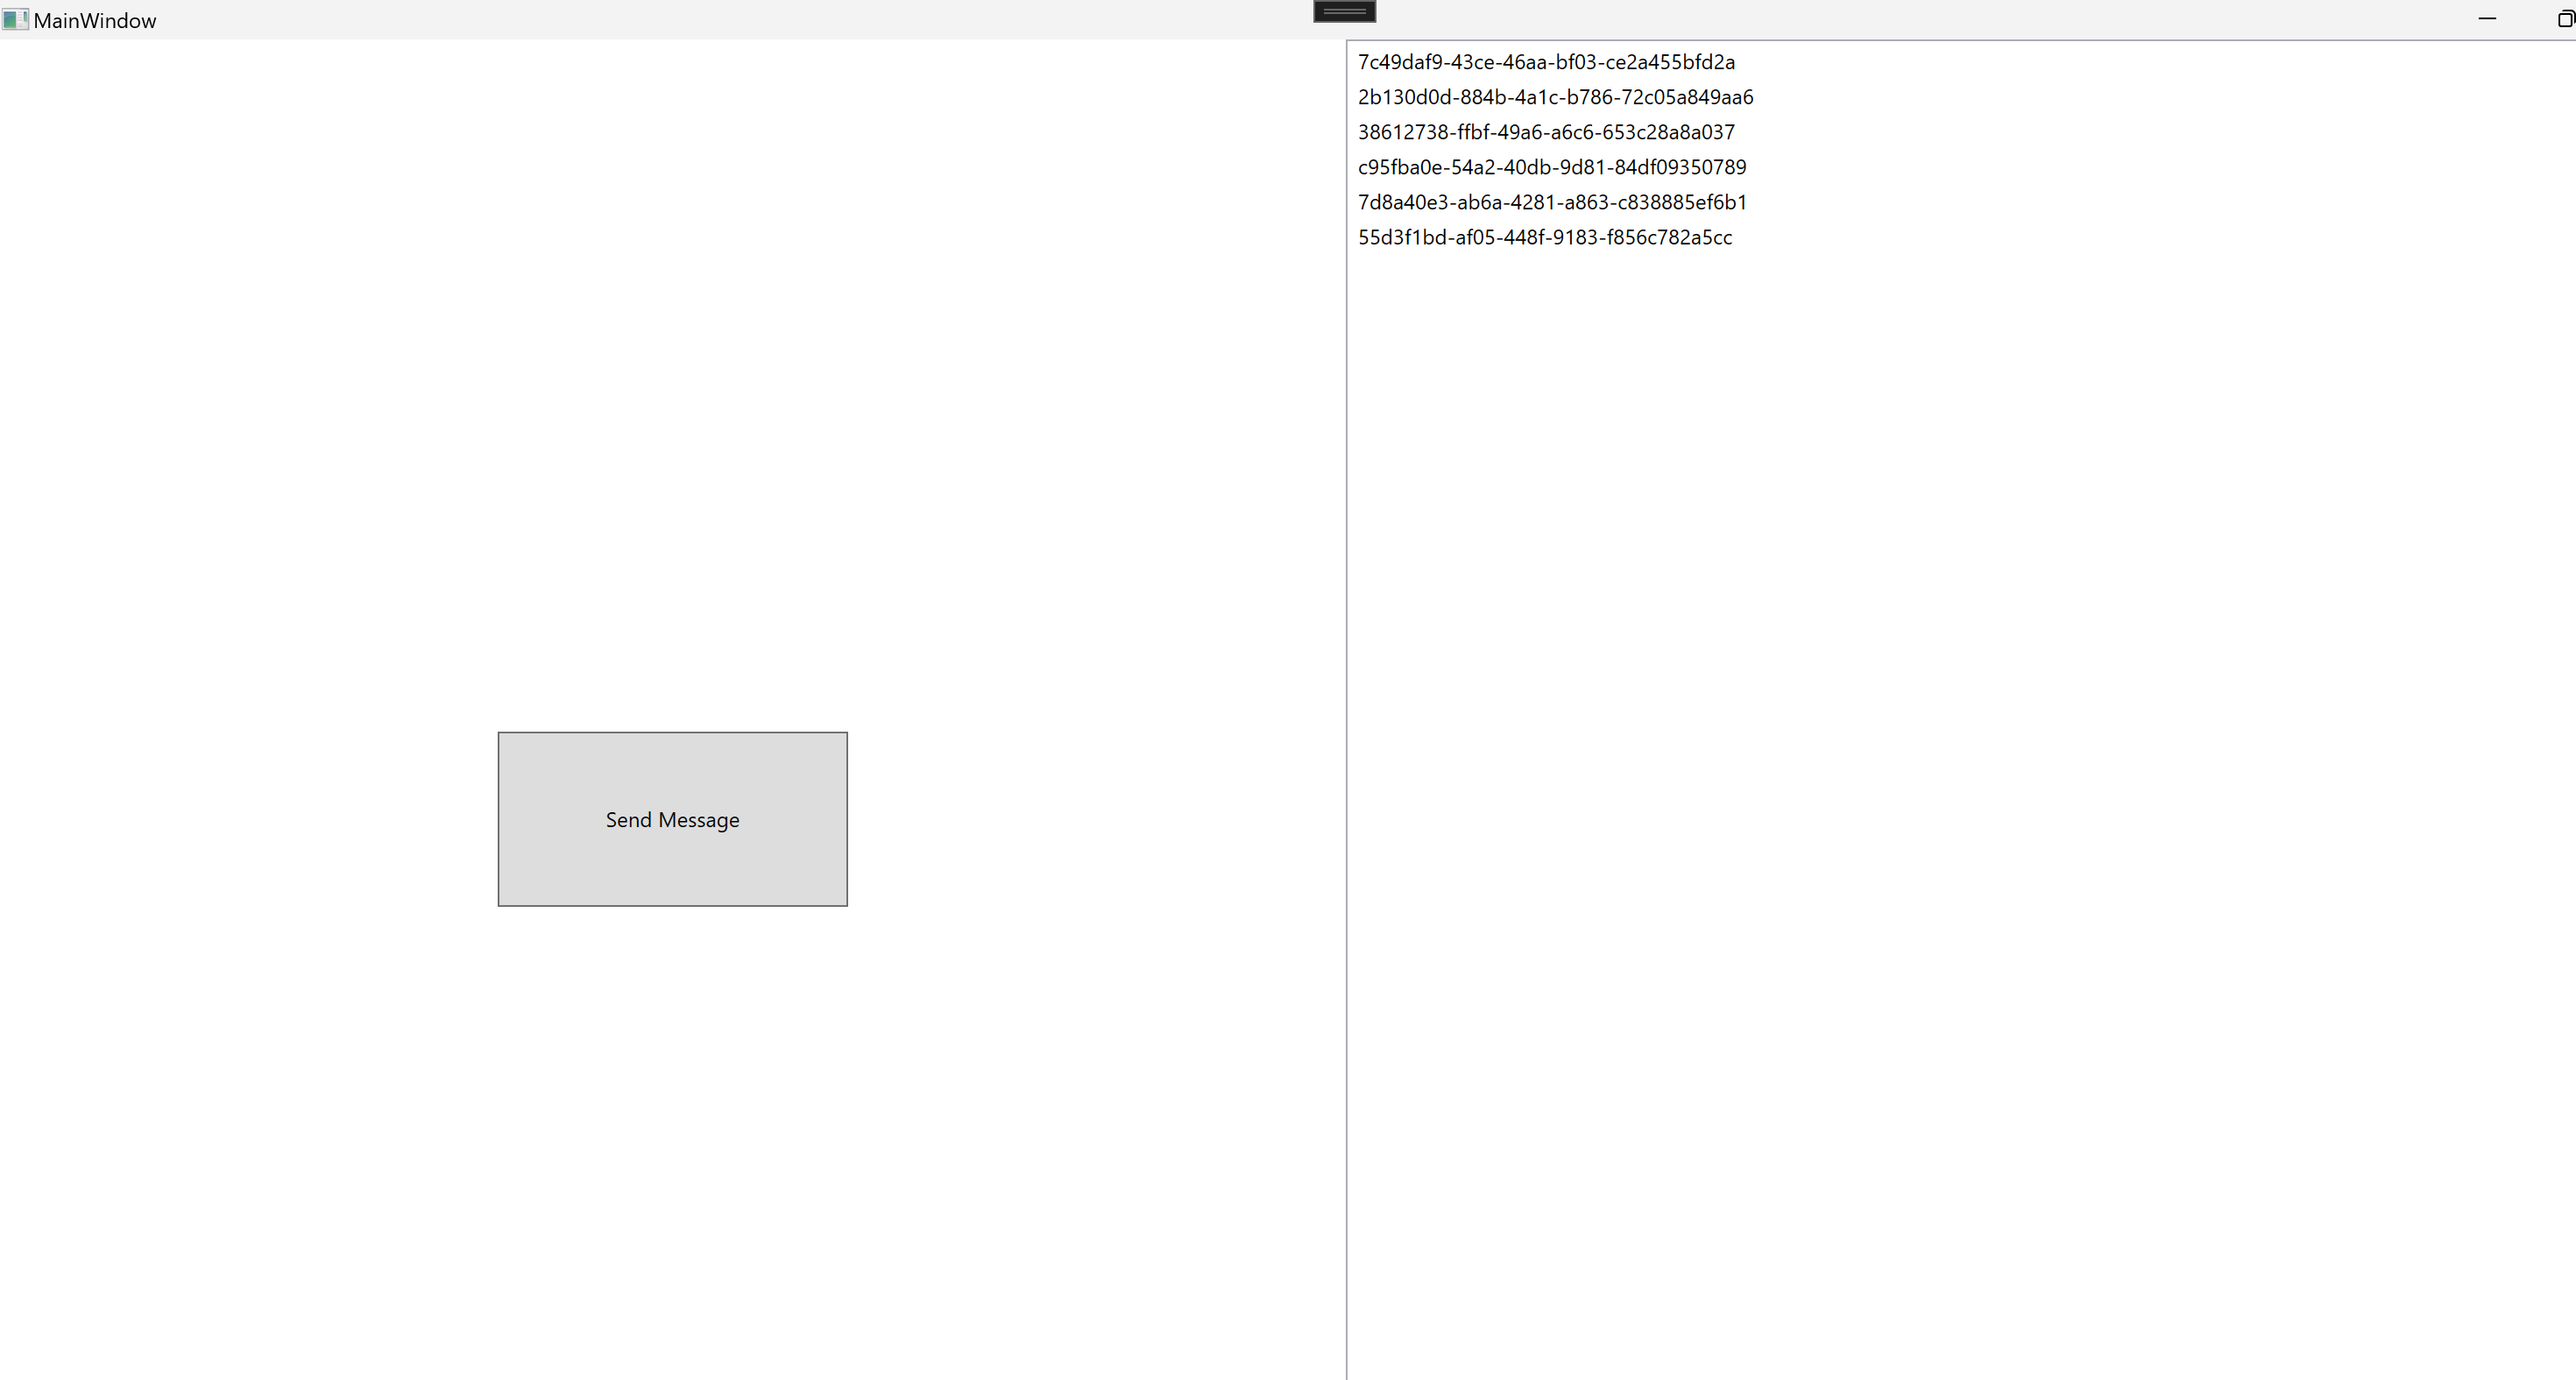Select list item 38612738-ffbf-49a6-a6c6-653c28a8a037
The image size is (2576, 1380).
1546,132
